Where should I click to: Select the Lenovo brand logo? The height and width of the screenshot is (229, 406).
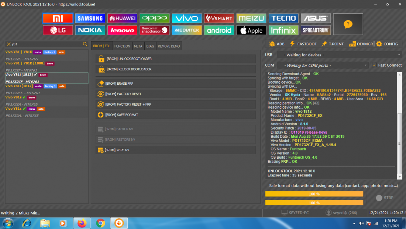[x=122, y=30]
